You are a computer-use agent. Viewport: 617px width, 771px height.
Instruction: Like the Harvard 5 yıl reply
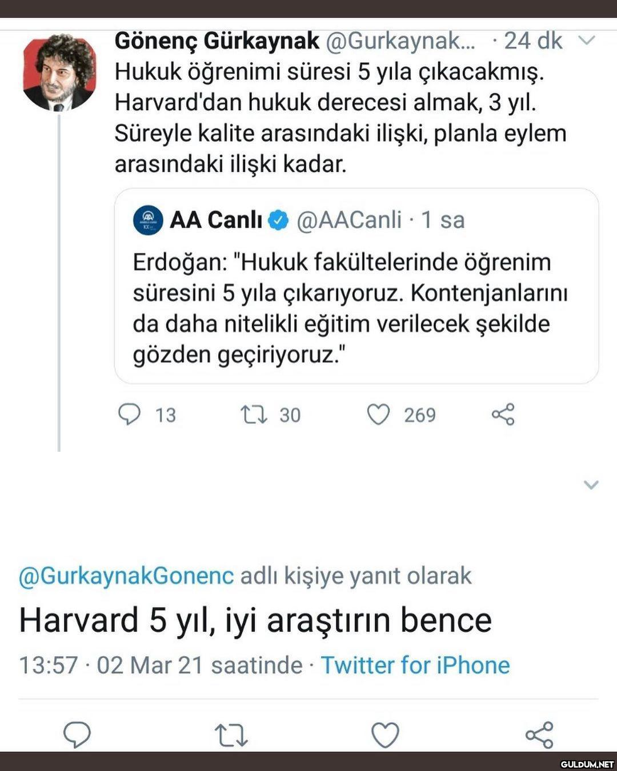pyautogui.click(x=386, y=734)
